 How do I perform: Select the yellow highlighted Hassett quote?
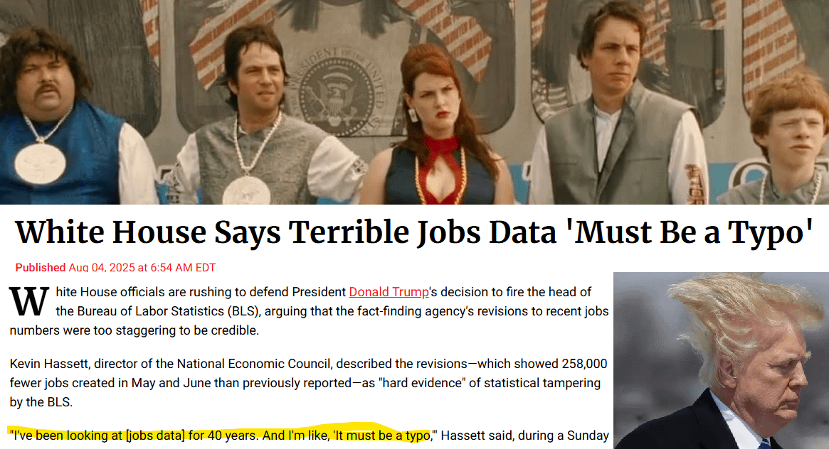point(221,436)
